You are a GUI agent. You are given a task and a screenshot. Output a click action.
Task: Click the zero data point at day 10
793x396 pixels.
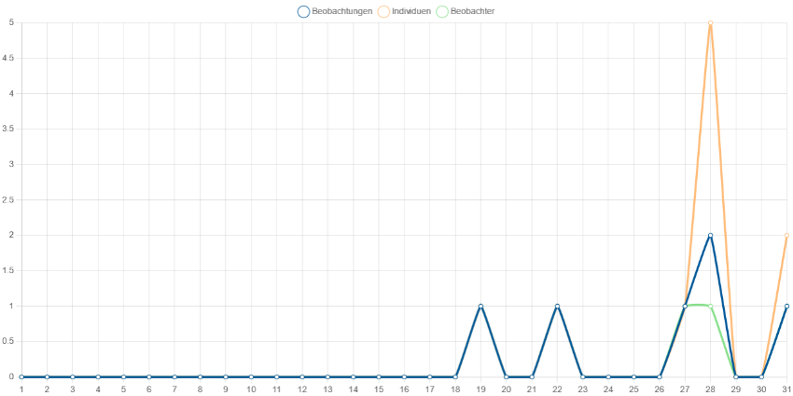pos(251,376)
